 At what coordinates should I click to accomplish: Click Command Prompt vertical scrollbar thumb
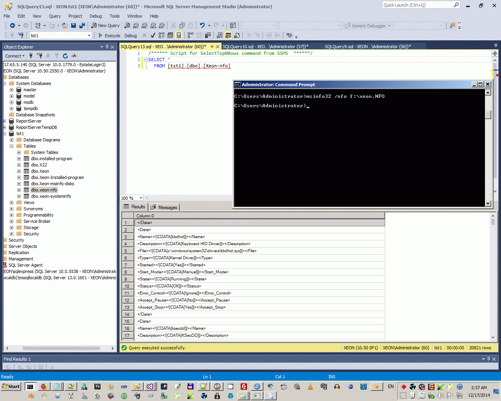(x=488, y=114)
